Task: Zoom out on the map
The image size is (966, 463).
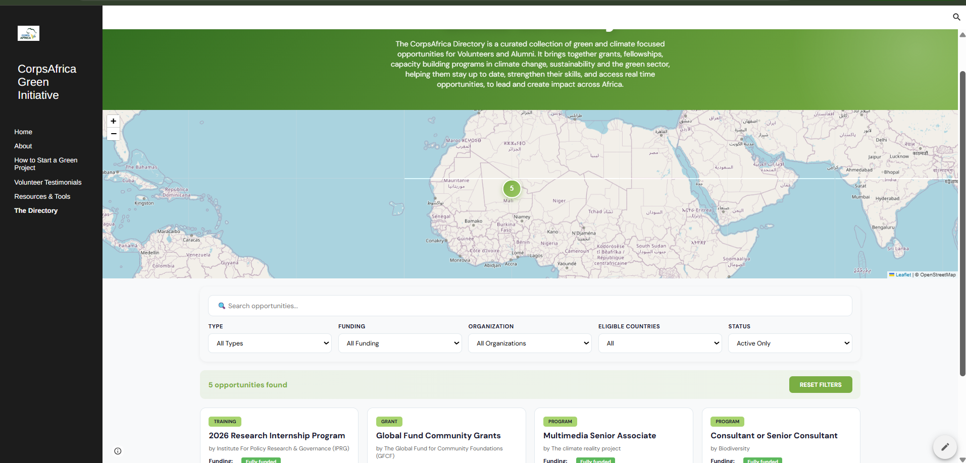Action: click(114, 134)
